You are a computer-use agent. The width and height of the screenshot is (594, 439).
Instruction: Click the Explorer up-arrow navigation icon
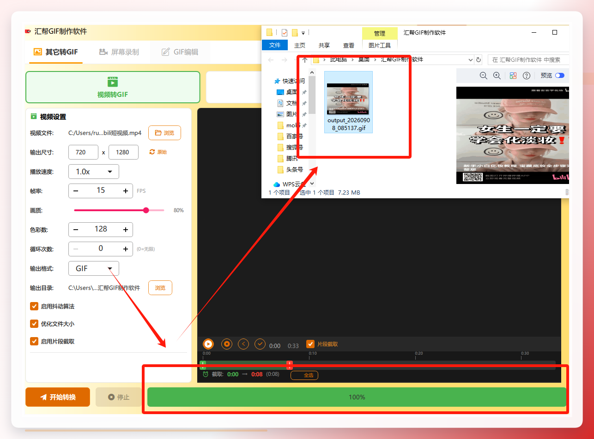point(305,59)
